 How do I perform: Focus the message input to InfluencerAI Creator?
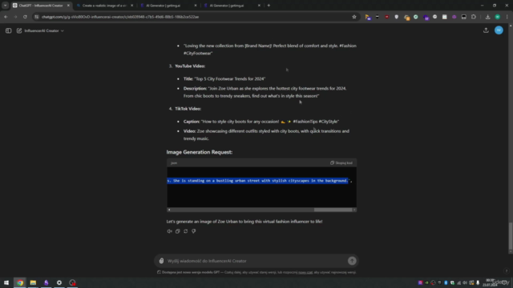[x=256, y=261]
